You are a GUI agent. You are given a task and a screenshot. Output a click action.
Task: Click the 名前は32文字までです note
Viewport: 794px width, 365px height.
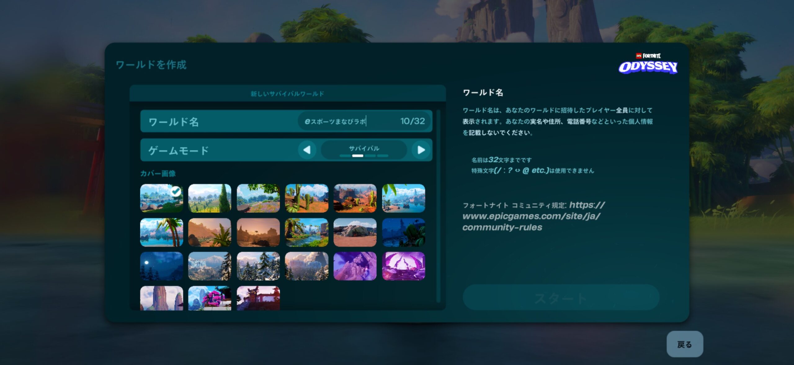click(x=502, y=160)
